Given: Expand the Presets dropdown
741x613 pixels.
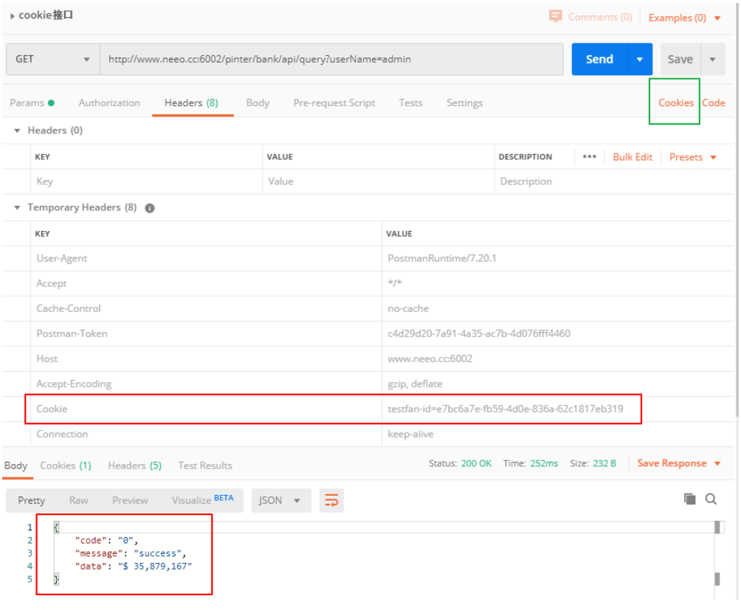Looking at the screenshot, I should (693, 157).
